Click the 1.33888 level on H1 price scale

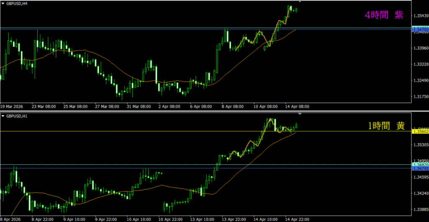point(420,209)
